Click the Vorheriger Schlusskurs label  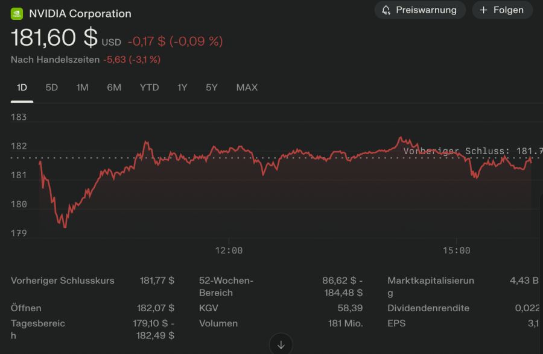click(x=63, y=281)
